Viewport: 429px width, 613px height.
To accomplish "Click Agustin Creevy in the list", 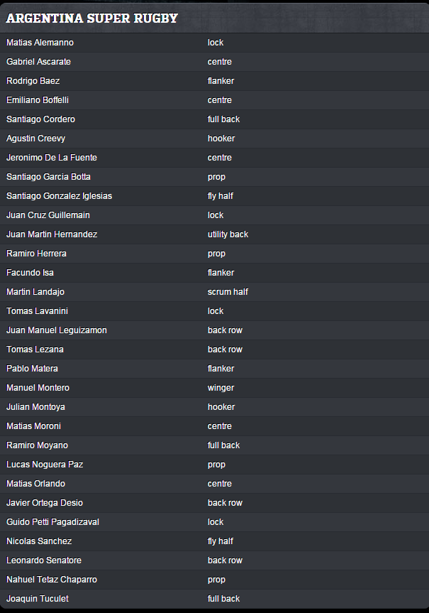I will coord(35,139).
